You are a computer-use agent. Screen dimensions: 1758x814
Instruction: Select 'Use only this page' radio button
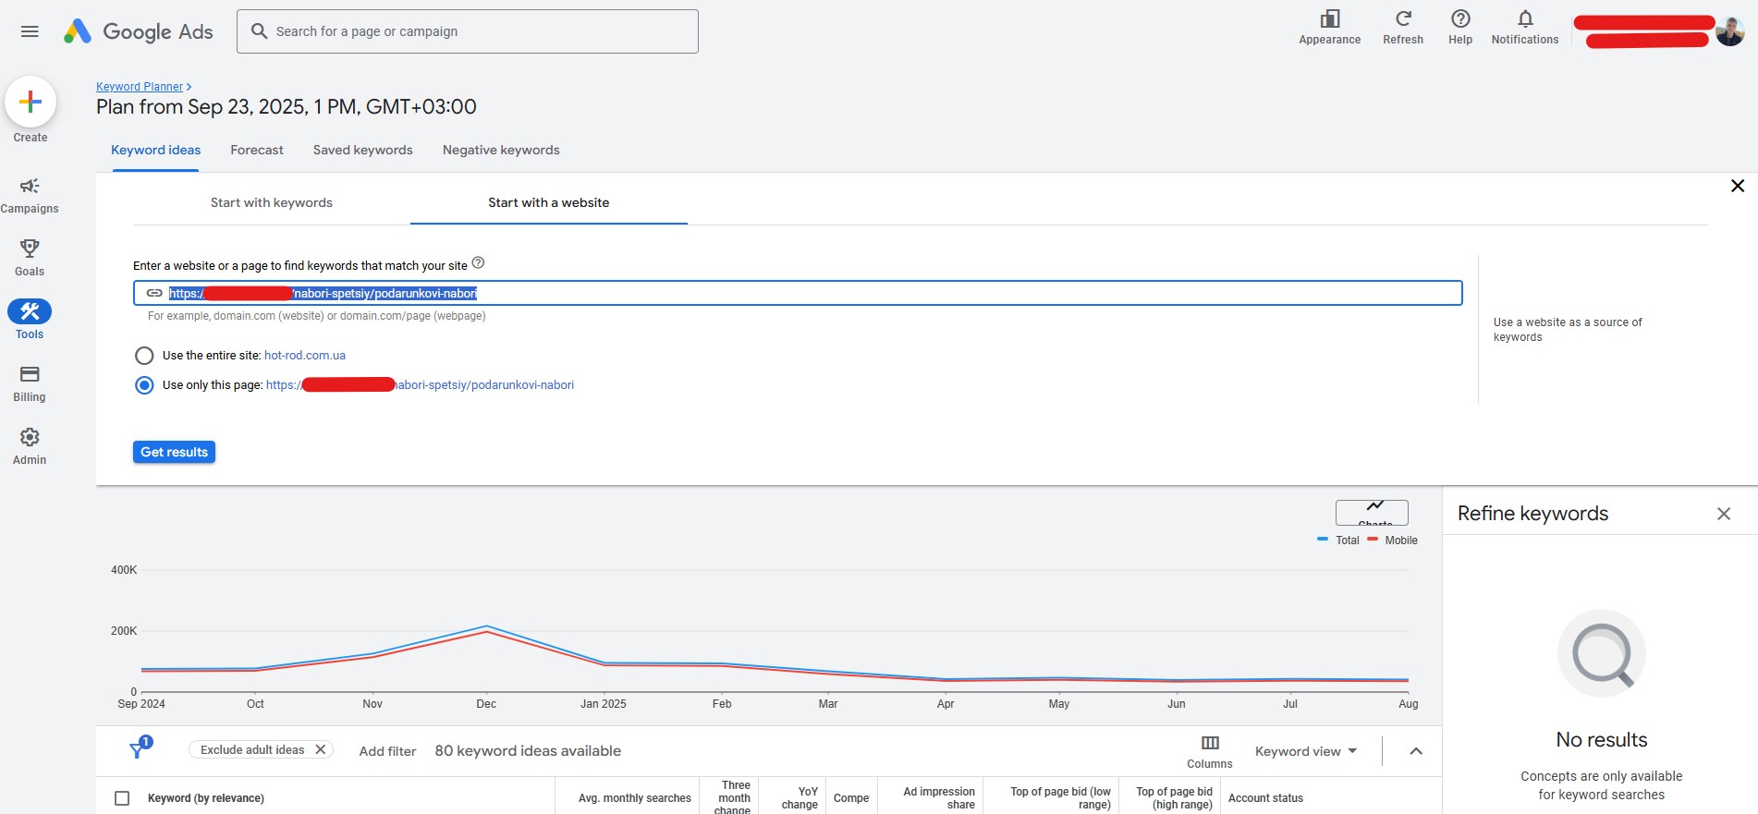coord(144,385)
